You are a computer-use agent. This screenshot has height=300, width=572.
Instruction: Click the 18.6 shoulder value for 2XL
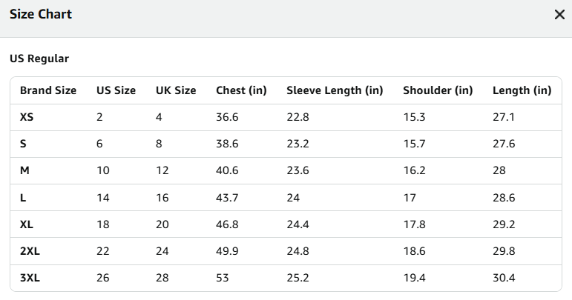tap(415, 251)
